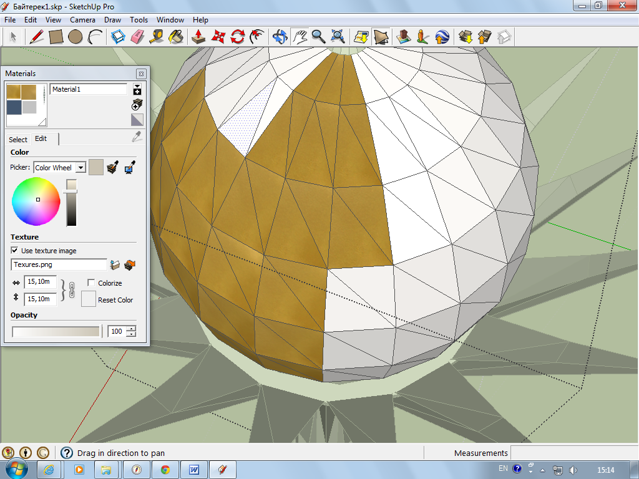Viewport: 639px width, 479px height.
Task: Open the Camera menu
Action: click(x=82, y=20)
